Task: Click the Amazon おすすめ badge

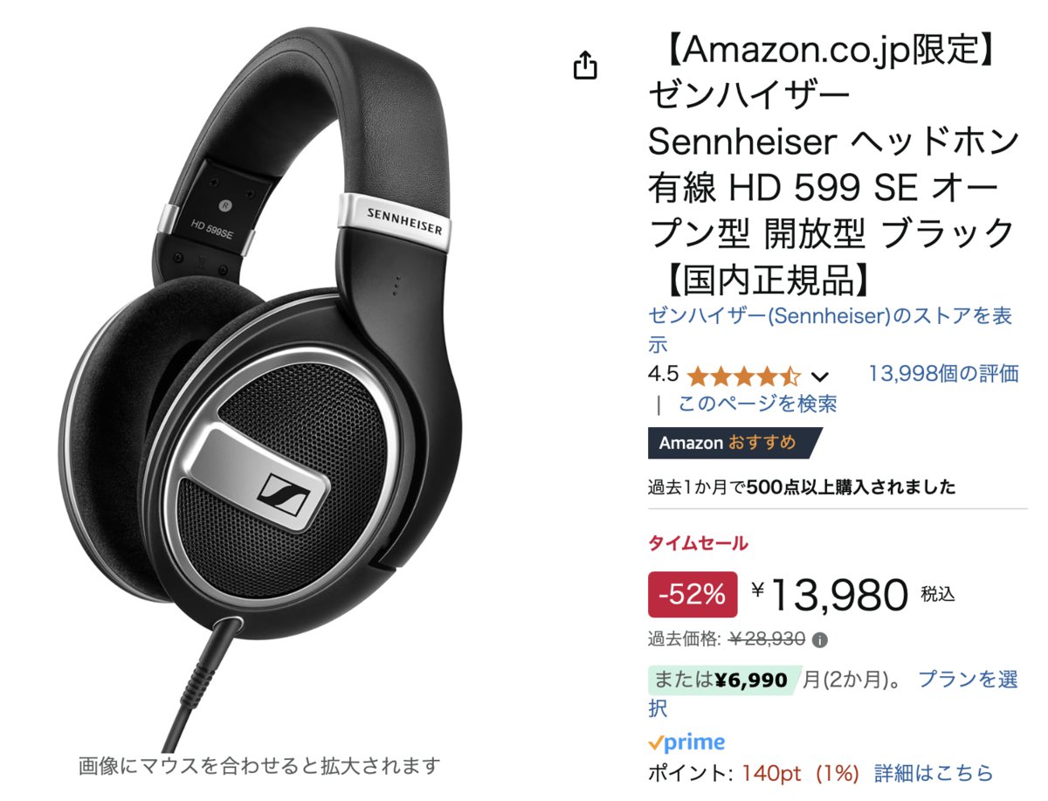Action: tap(734, 443)
